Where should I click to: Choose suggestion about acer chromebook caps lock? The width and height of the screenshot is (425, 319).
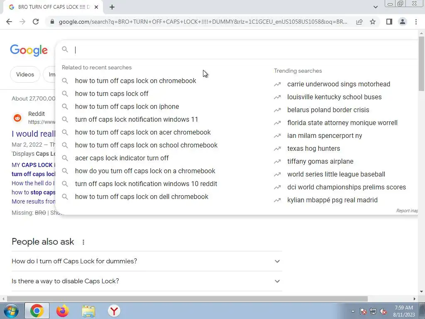[x=143, y=133]
